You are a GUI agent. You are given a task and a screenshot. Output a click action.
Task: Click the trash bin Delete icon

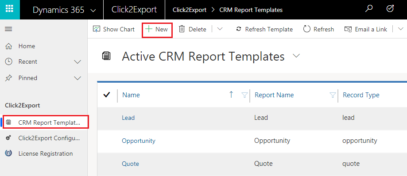point(182,29)
